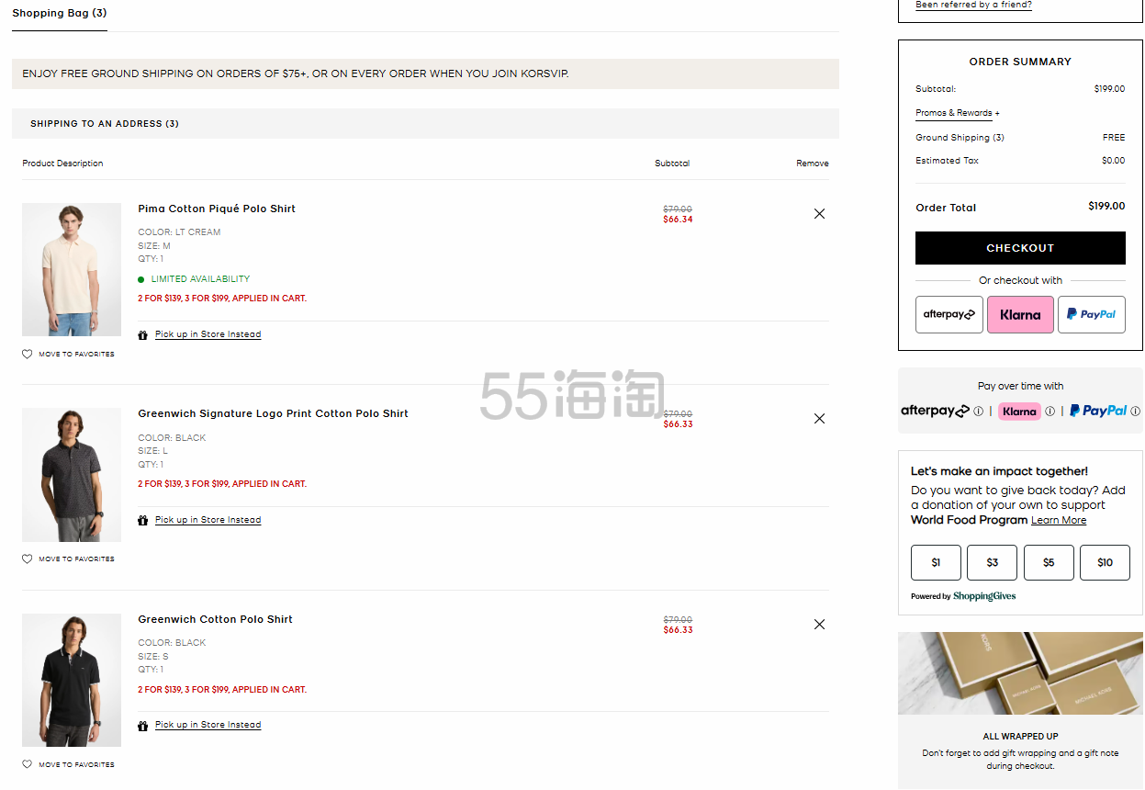
Task: Click store pickup gift icon for Greenwich Cotton polo
Action: (142, 726)
